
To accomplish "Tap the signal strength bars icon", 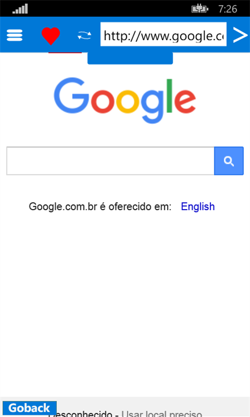I will click(20, 9).
